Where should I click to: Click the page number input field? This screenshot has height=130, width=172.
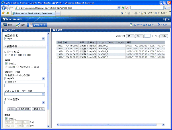tap(147, 36)
